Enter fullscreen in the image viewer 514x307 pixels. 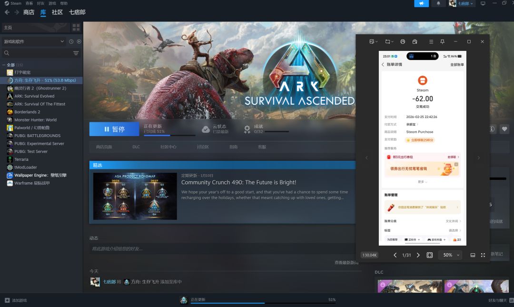(483, 255)
